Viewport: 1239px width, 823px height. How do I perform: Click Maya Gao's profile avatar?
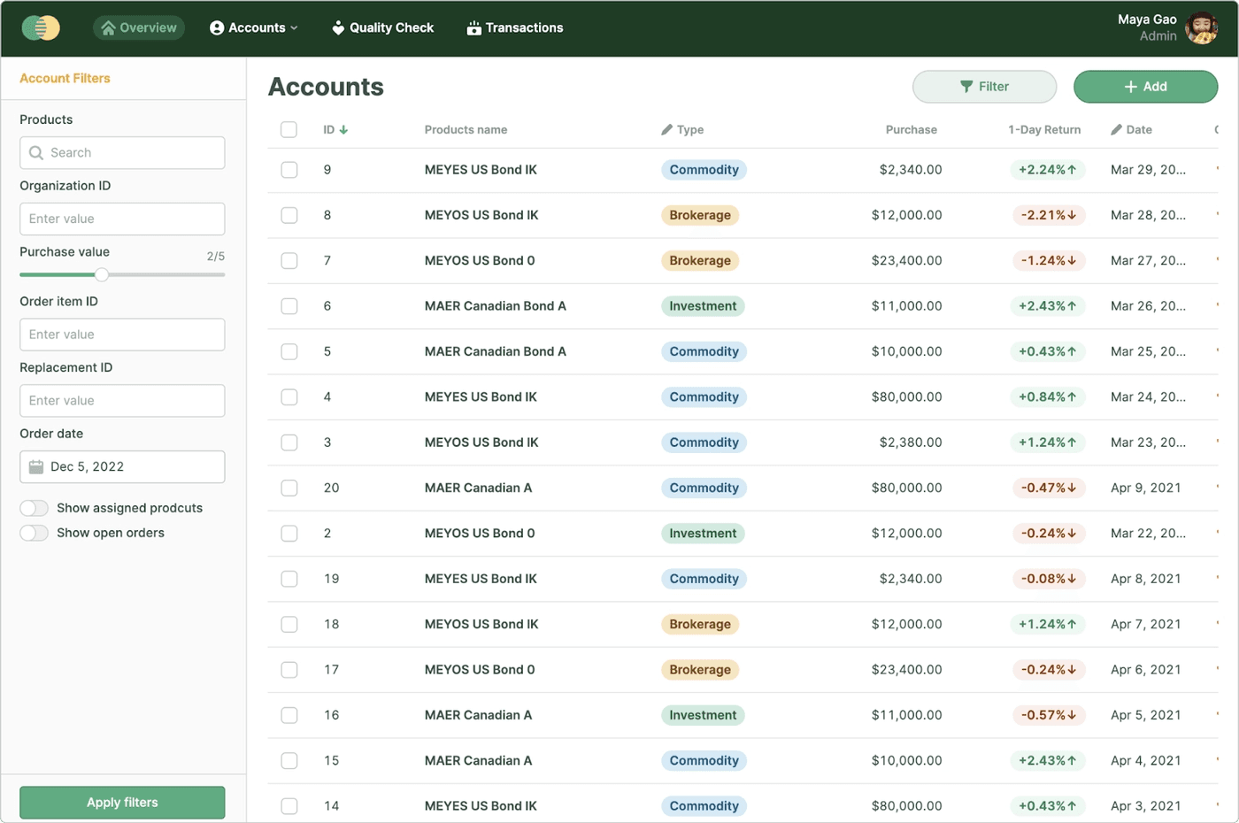click(x=1201, y=28)
